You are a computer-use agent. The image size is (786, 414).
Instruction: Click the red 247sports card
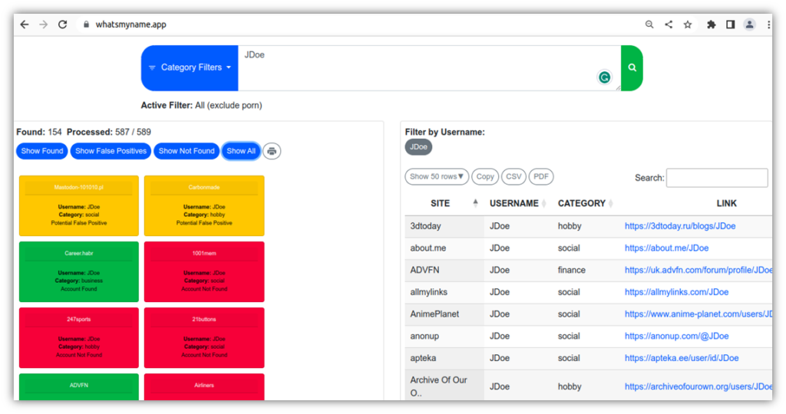coord(79,338)
